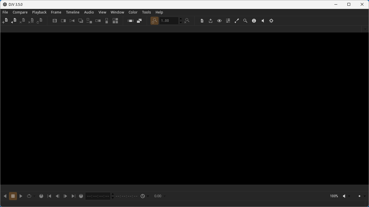Screen dimensions: 369x207
Task: Select compare mode B
Action: 55,21
